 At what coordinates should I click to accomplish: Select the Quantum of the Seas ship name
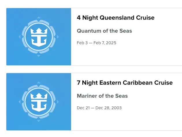(104, 31)
